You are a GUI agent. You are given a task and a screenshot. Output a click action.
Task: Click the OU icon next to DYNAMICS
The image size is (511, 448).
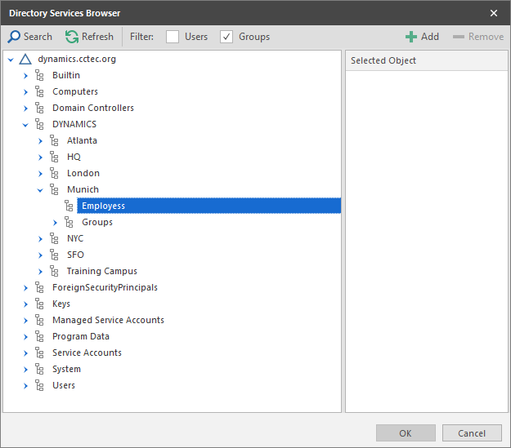coord(39,124)
